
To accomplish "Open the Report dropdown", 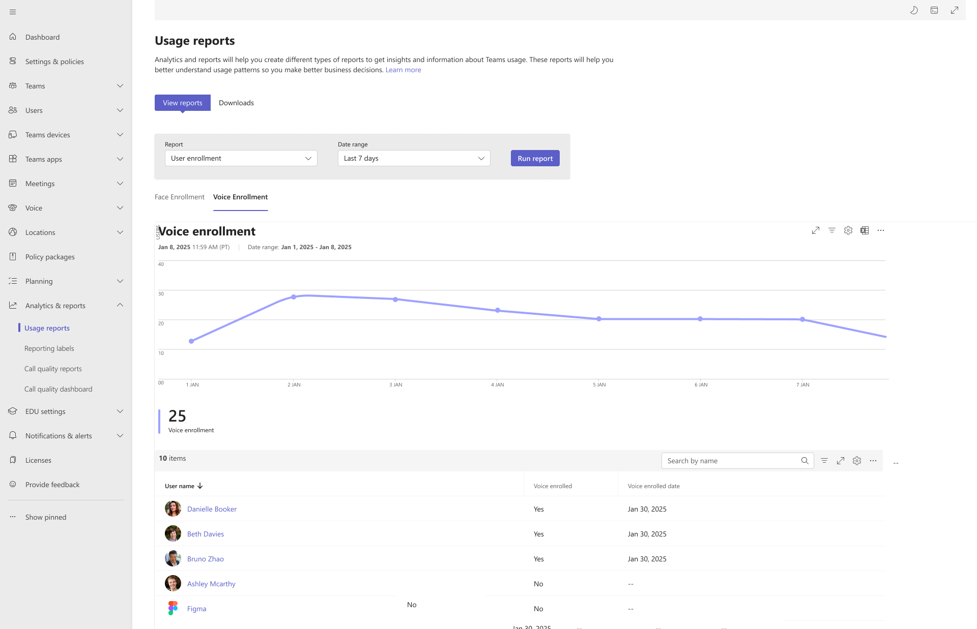I will (x=241, y=158).
